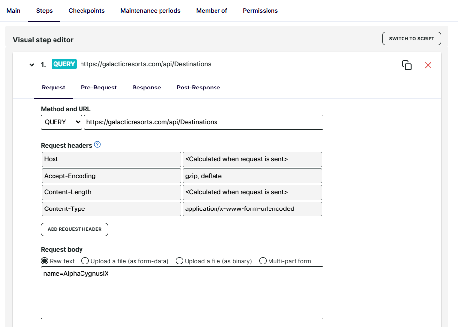
Task: Switch to the Member of tab
Action: [212, 11]
